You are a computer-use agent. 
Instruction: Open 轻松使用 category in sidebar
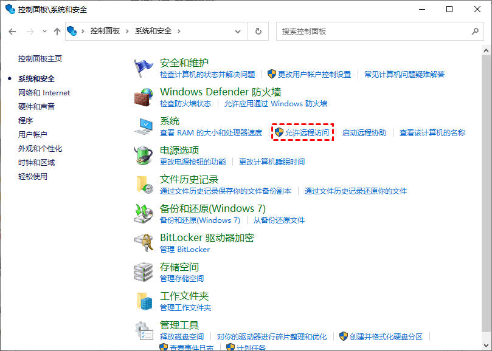[x=33, y=177]
